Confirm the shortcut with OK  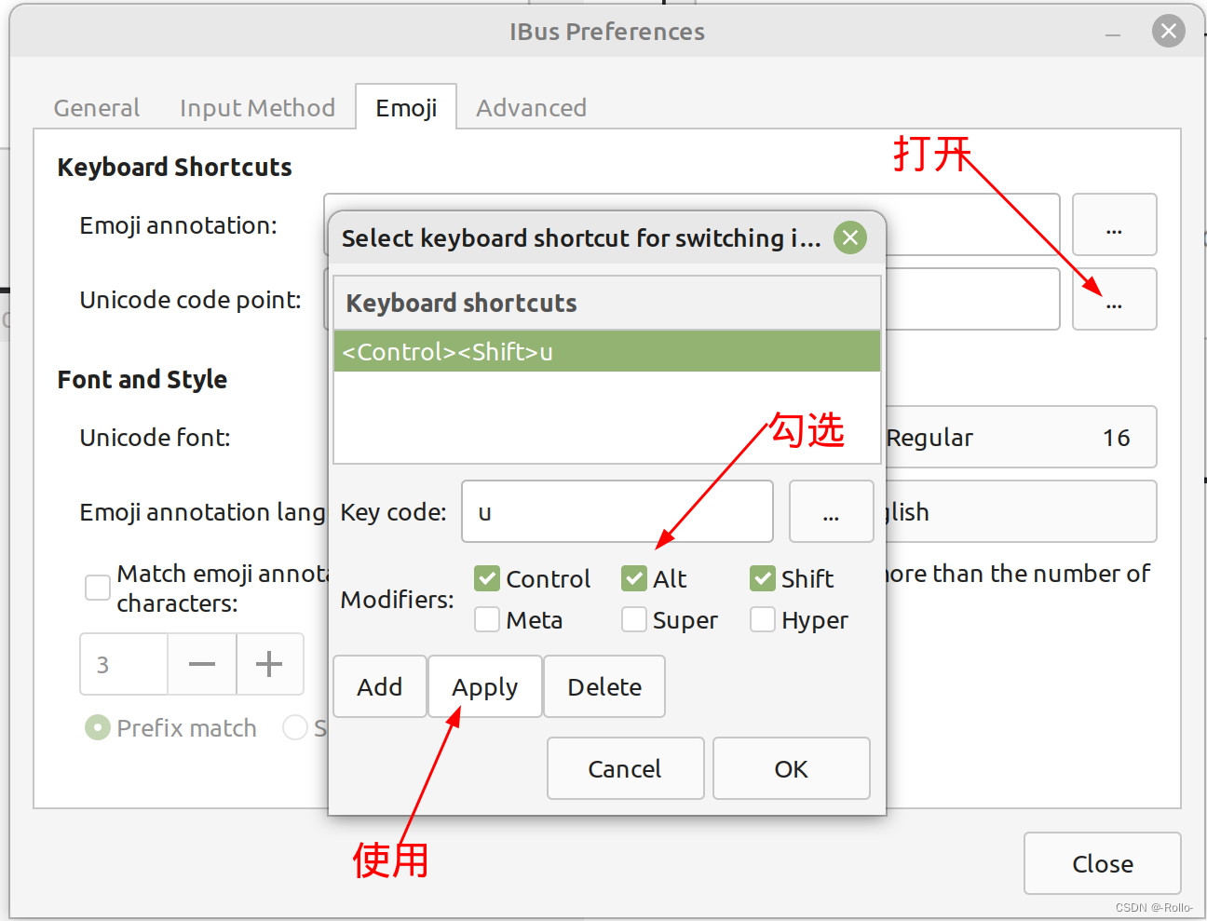click(791, 768)
